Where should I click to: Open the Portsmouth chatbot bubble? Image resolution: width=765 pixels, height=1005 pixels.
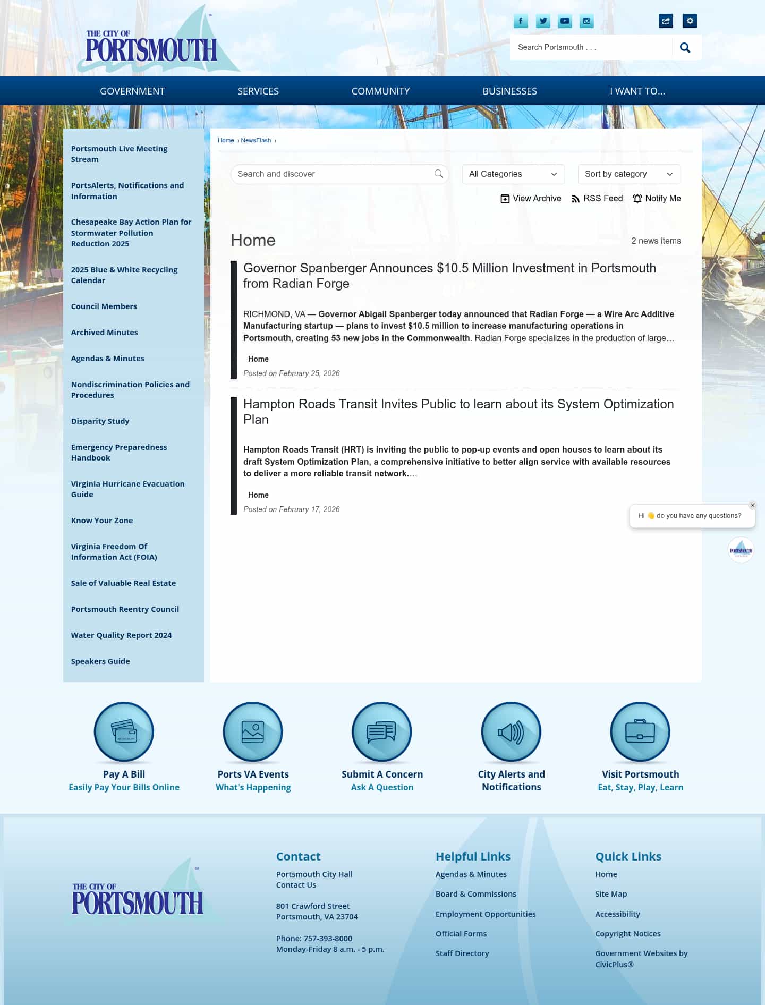point(741,550)
